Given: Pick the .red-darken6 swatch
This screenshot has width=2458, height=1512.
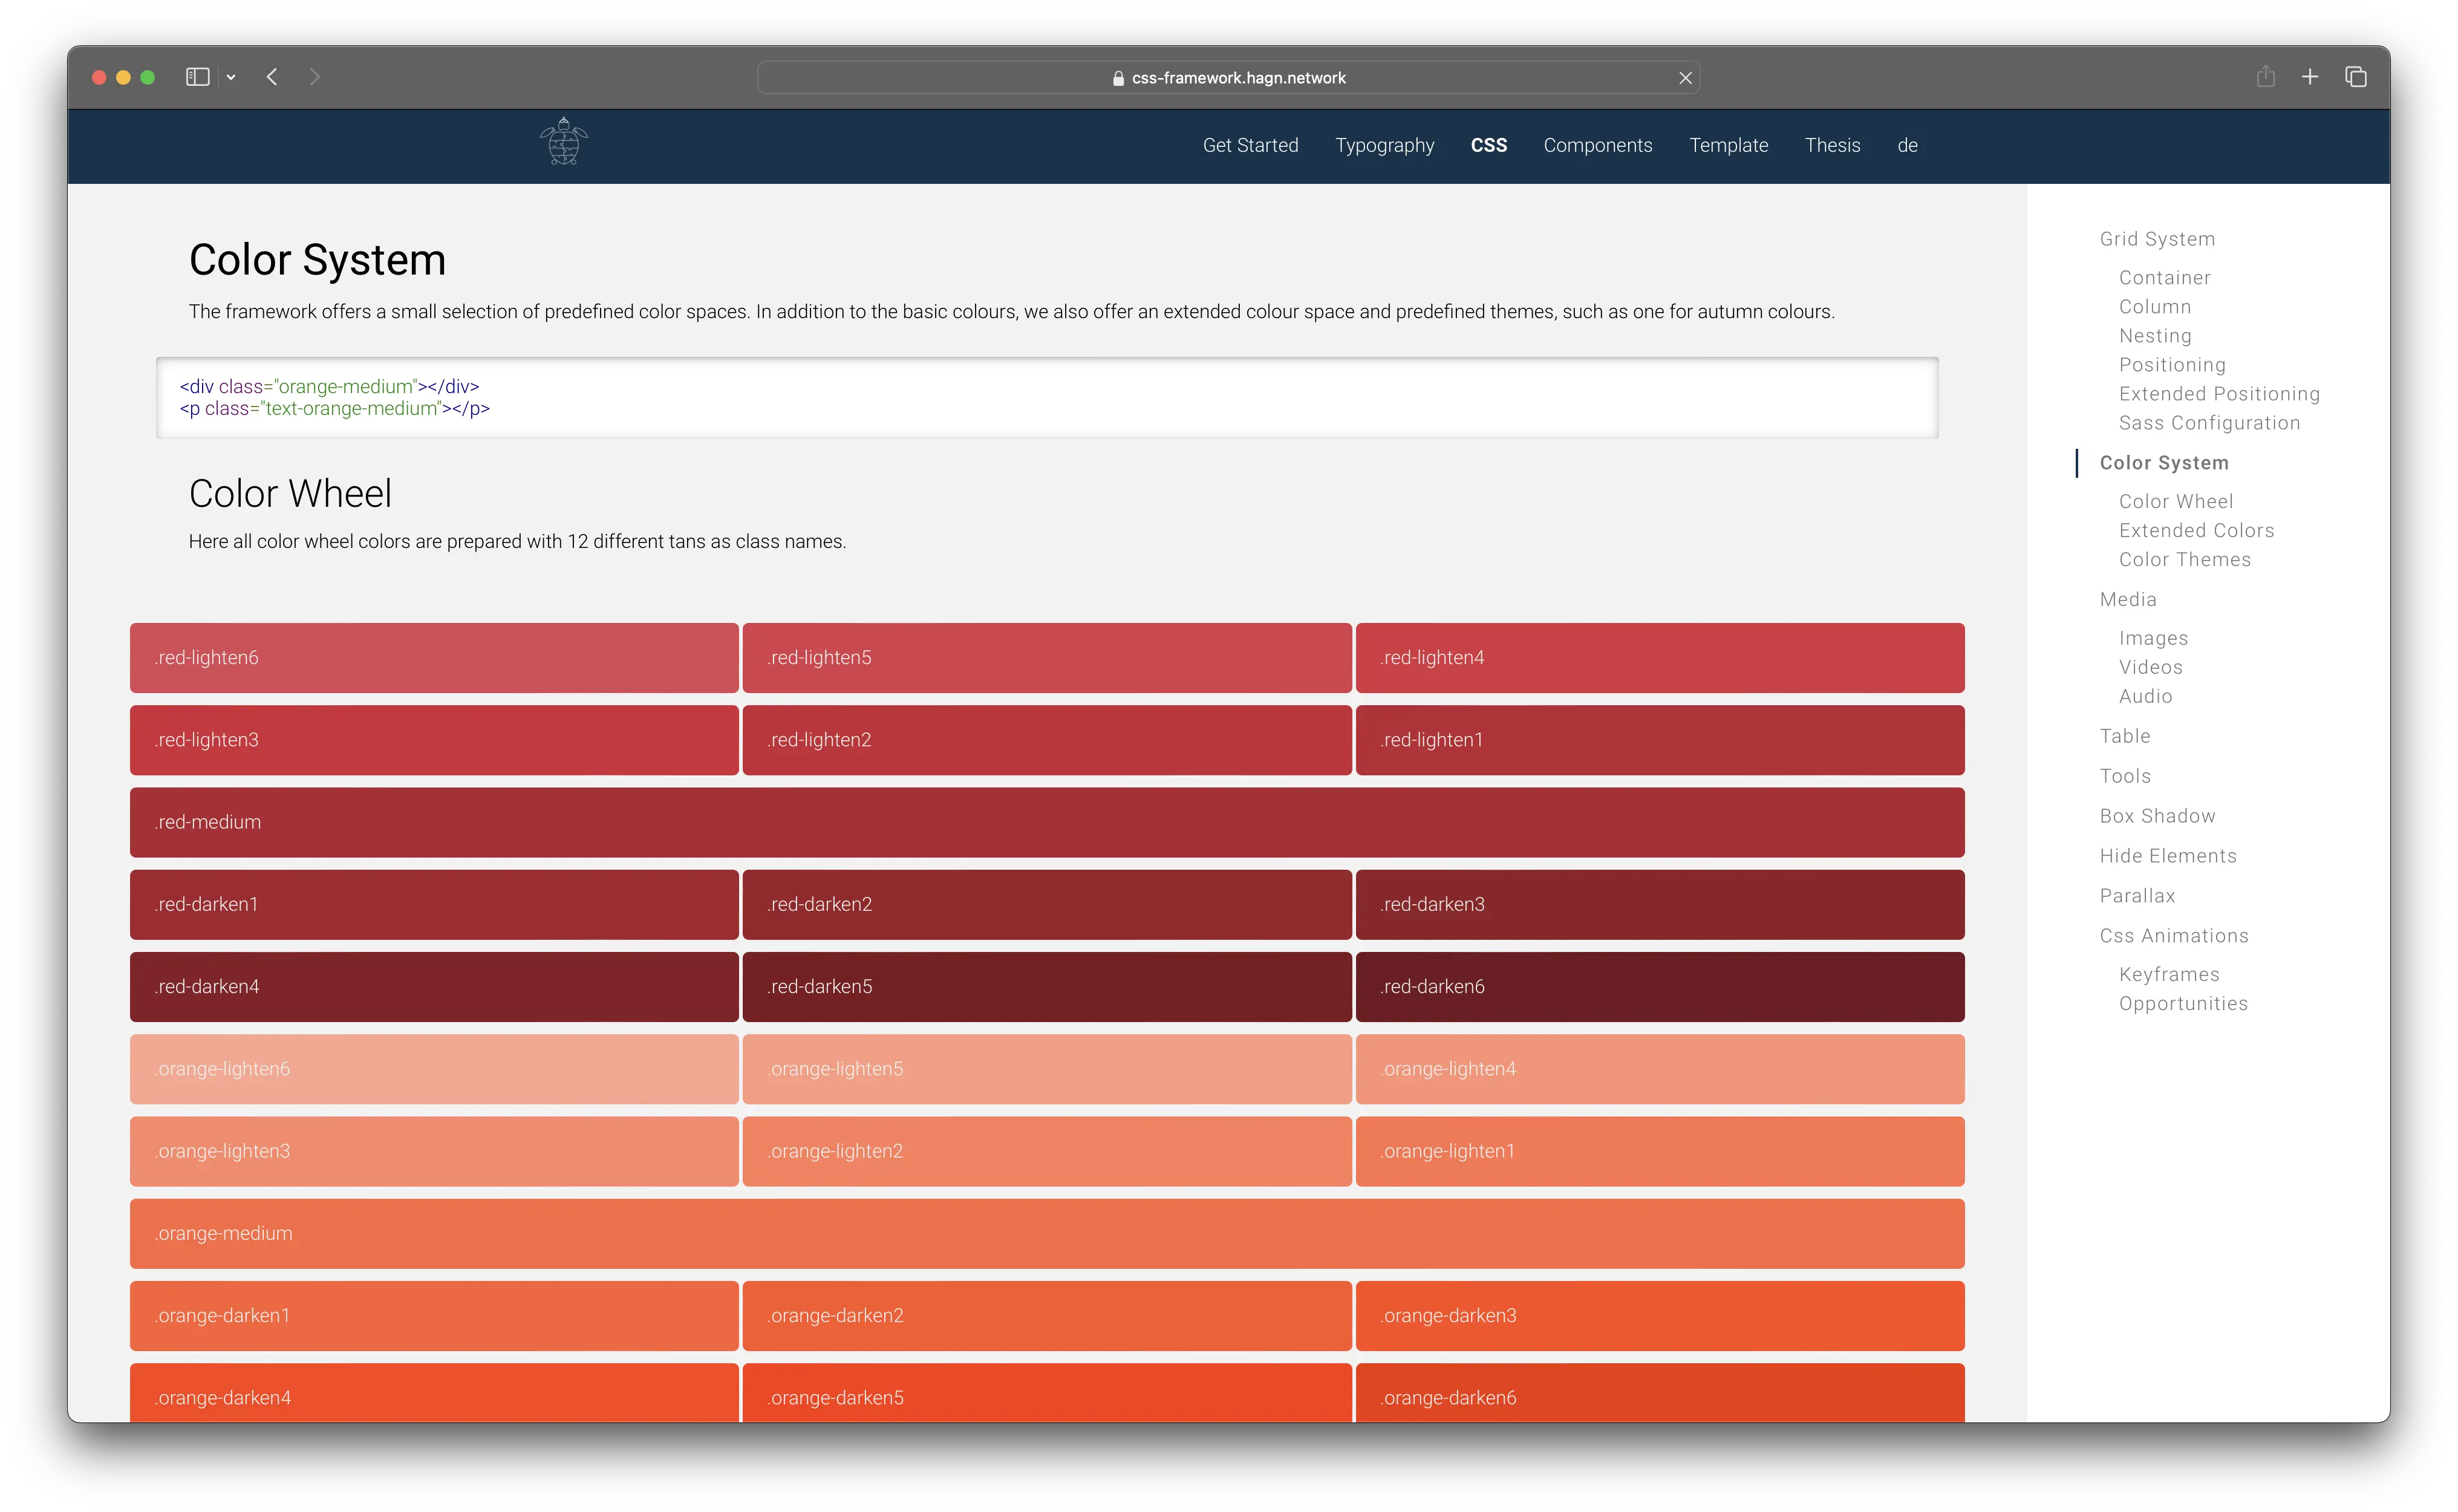Looking at the screenshot, I should 1659,986.
